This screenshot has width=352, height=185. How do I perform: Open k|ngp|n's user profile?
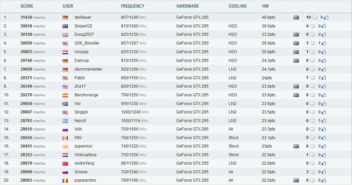(81, 112)
